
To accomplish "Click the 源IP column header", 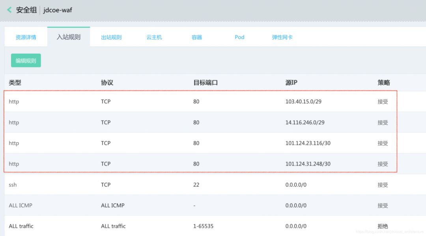I will coord(291,82).
